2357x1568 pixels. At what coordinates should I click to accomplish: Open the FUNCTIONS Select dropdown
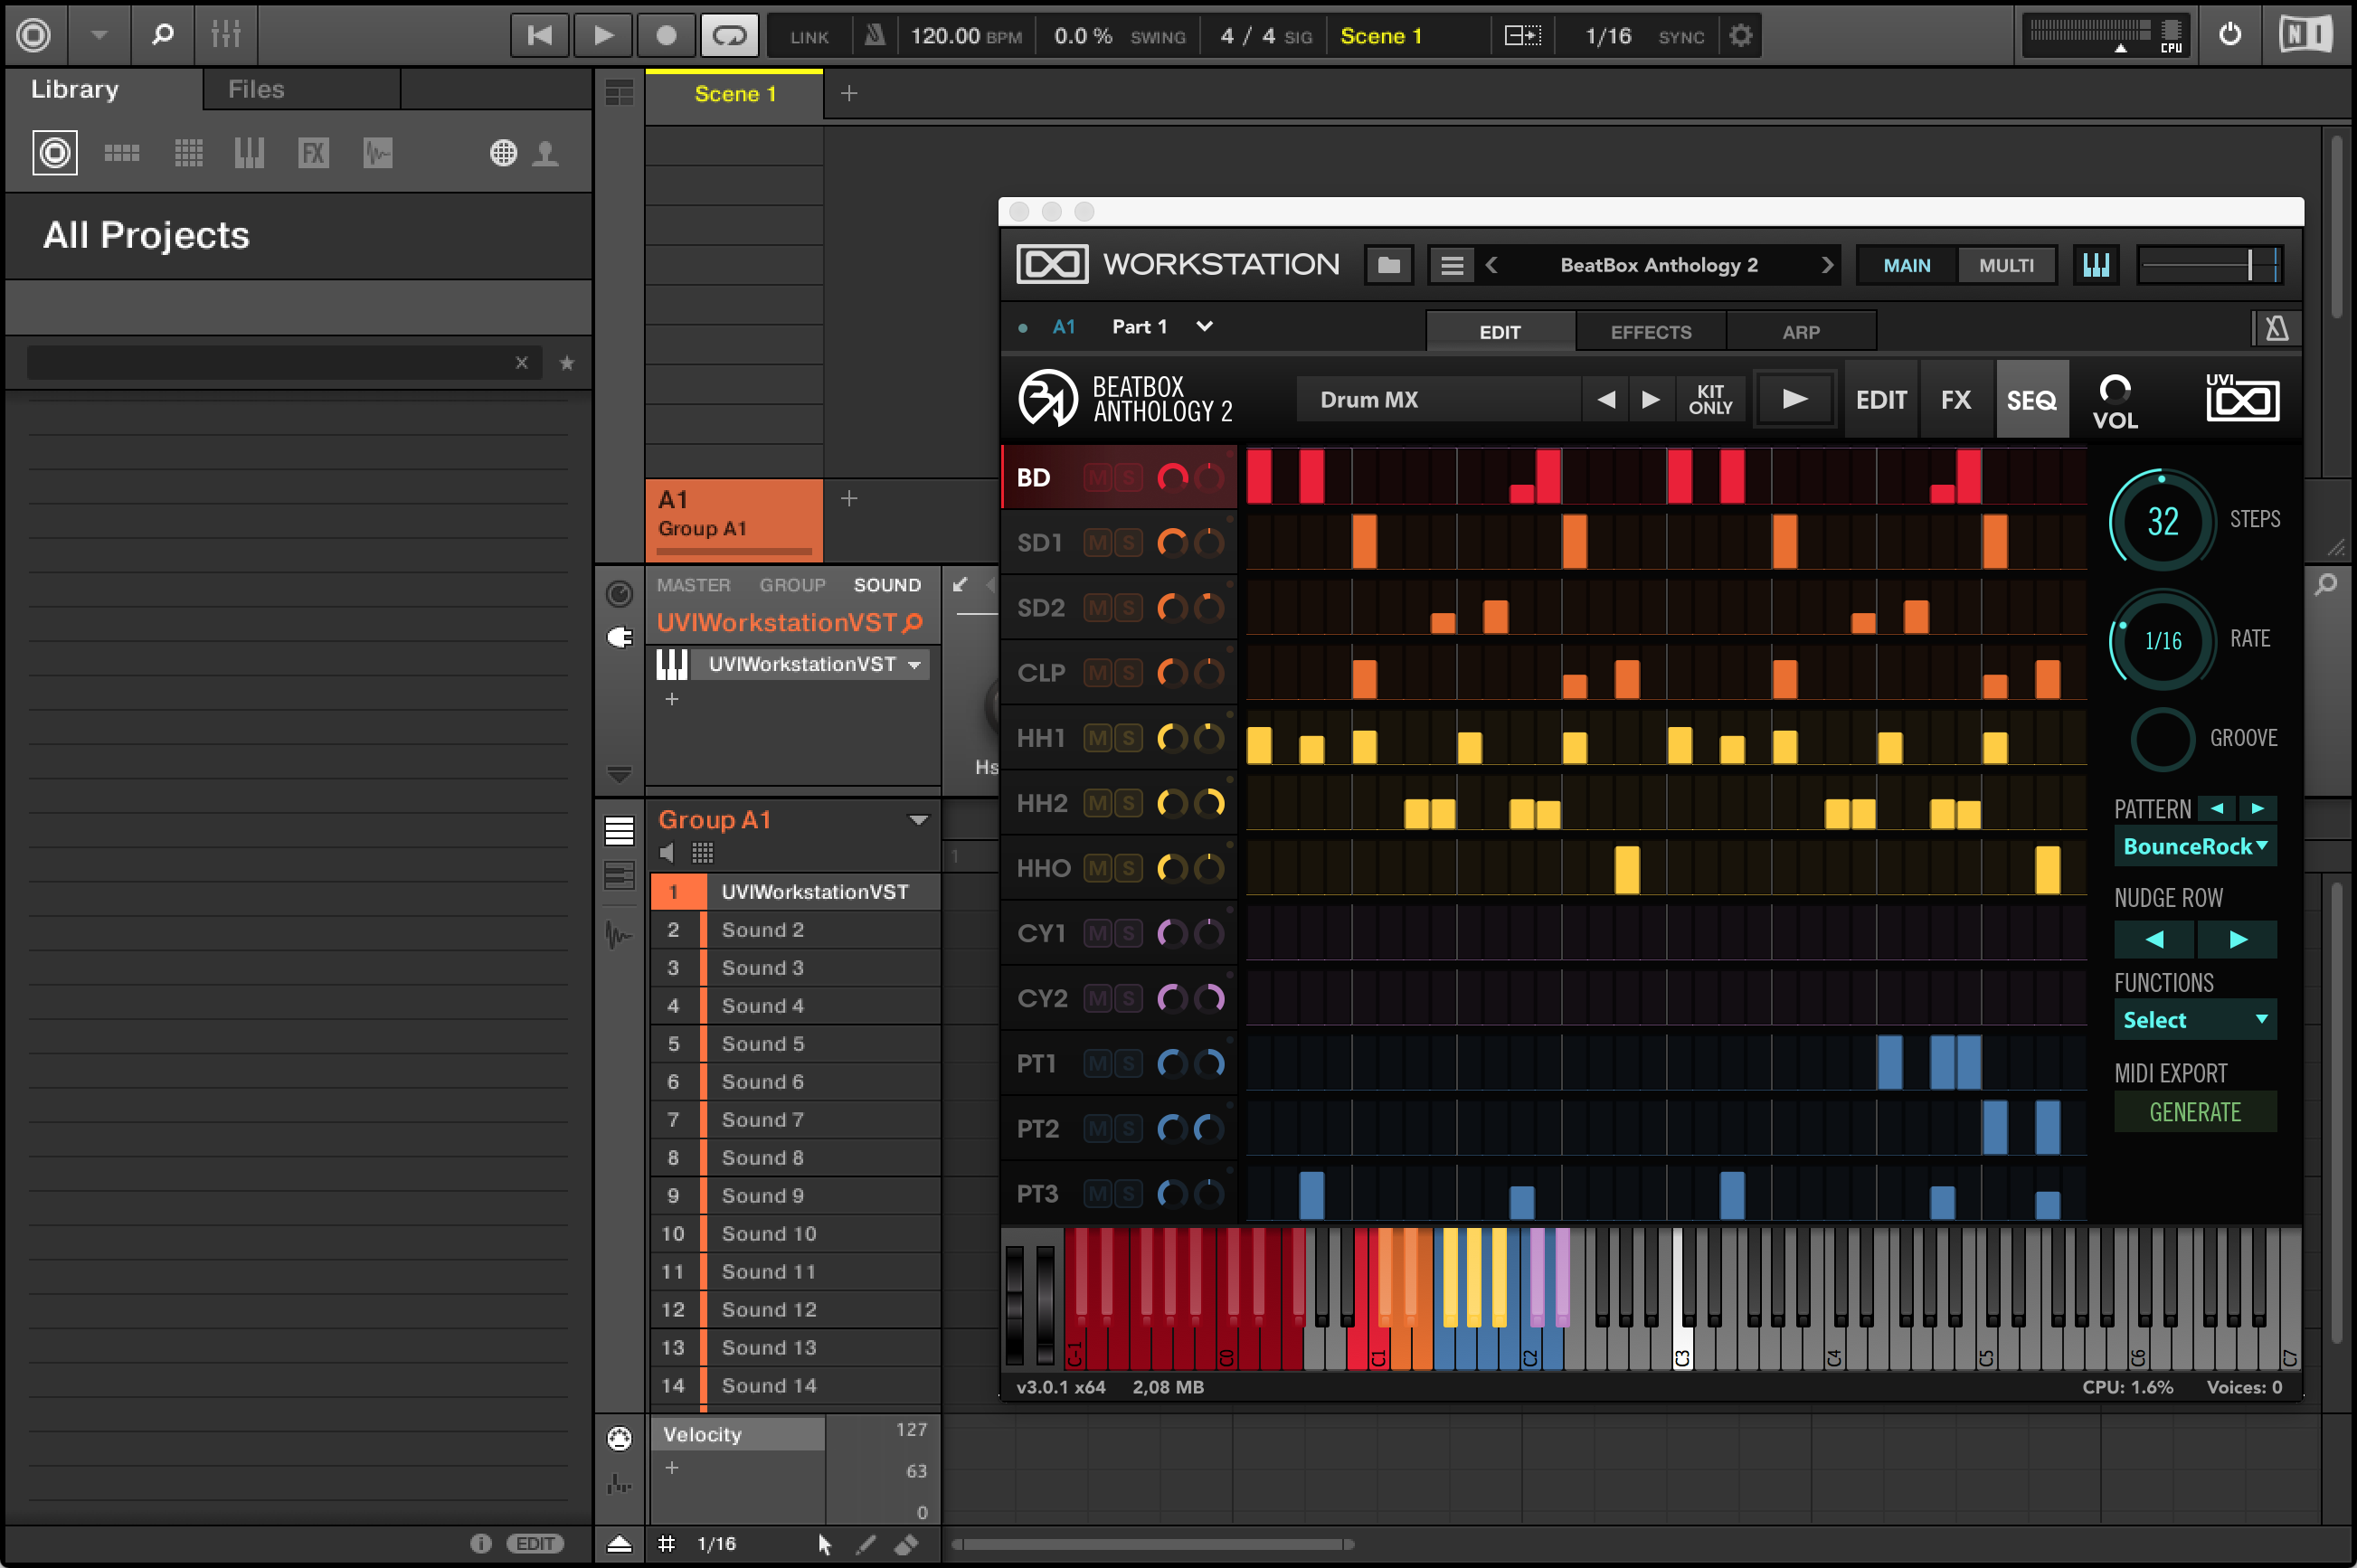[2195, 1020]
